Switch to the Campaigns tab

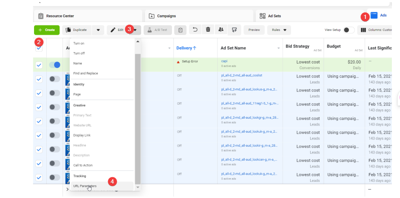tap(166, 16)
